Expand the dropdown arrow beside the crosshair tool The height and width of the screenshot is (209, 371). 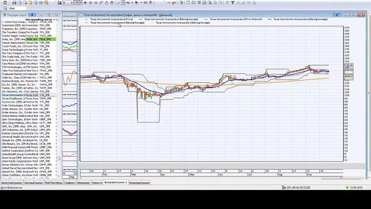pos(81,3)
